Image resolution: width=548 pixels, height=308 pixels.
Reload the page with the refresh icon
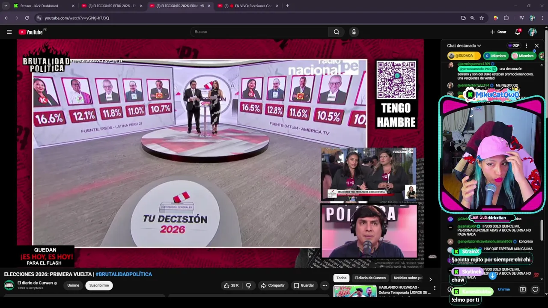[27, 18]
